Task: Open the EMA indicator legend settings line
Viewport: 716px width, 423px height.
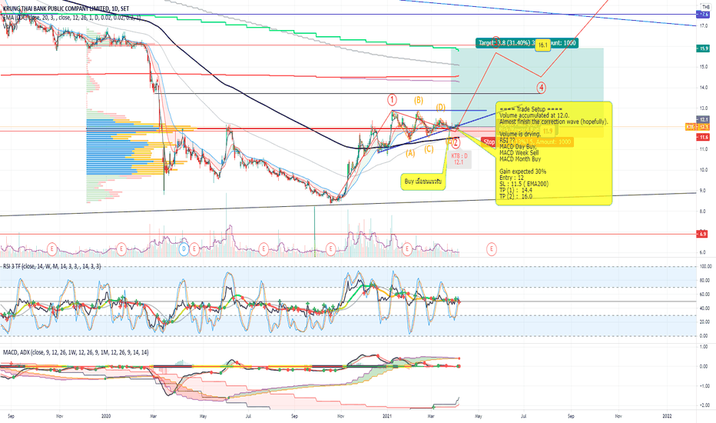Action: click(x=71, y=18)
